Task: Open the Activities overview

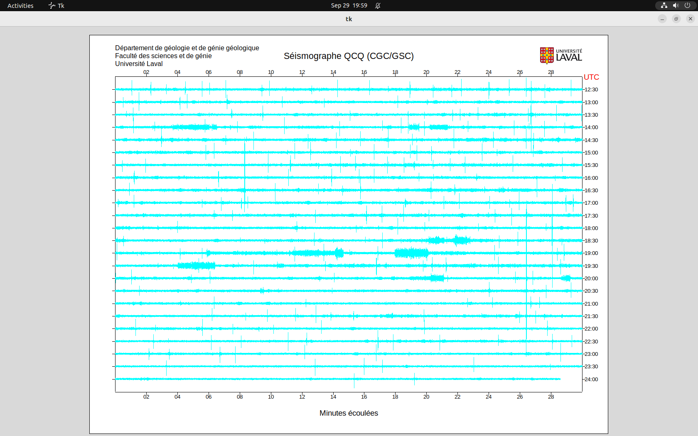Action: pos(20,5)
